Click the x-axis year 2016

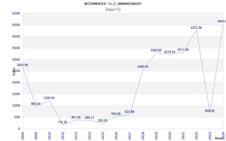coord(116,136)
